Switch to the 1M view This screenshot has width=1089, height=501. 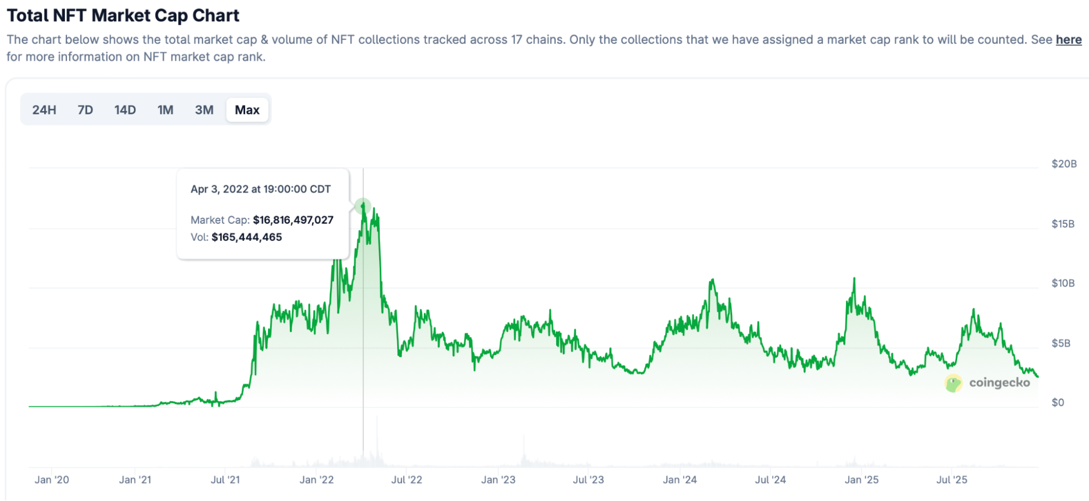pos(165,109)
